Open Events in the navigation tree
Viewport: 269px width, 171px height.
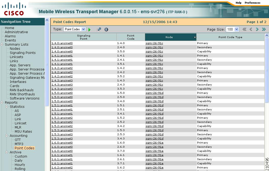[10, 40]
